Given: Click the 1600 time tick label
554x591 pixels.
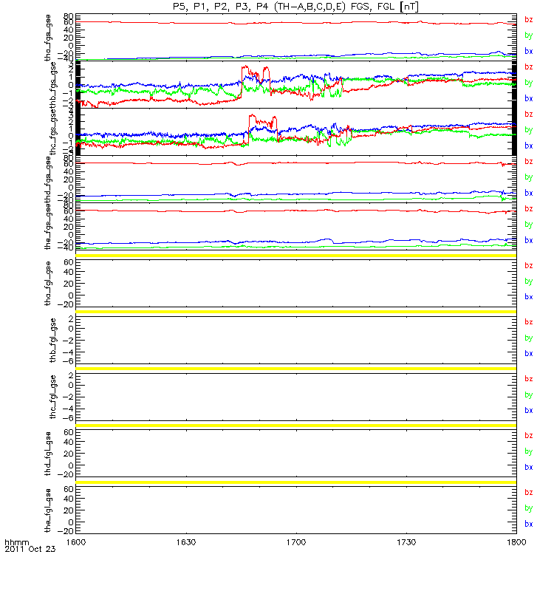Looking at the screenshot, I should pyautogui.click(x=76, y=542).
